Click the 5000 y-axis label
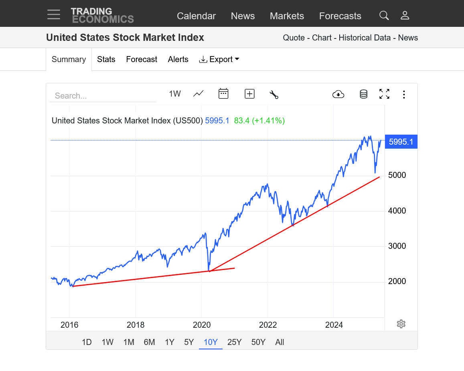Screen dimensions: 464x371 coord(397,175)
